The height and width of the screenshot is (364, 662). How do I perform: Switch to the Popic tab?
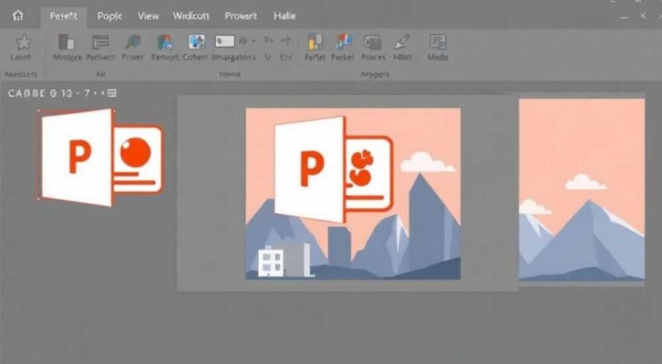tap(110, 16)
